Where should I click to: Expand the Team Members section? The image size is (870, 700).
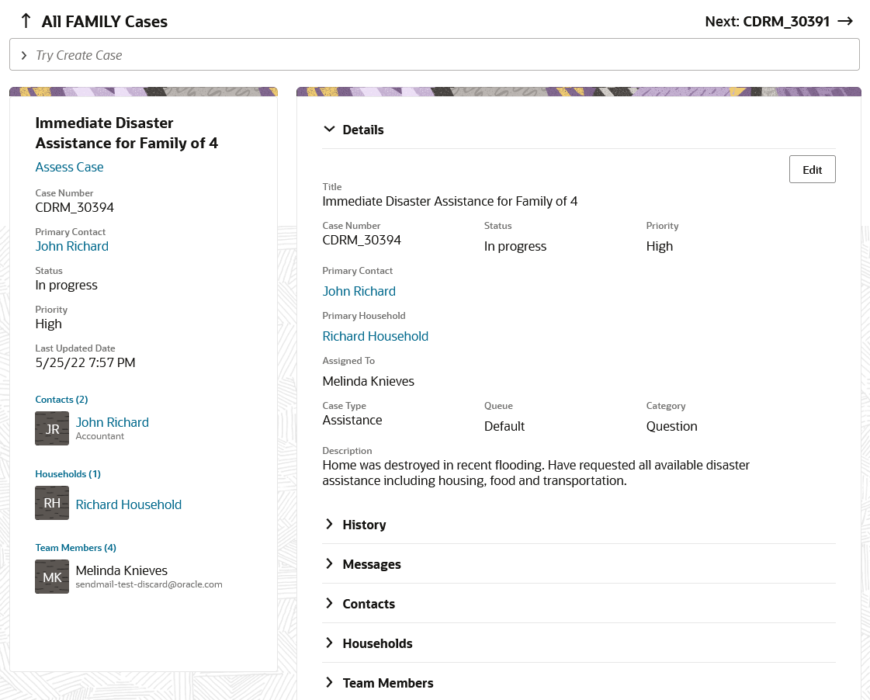click(x=330, y=683)
